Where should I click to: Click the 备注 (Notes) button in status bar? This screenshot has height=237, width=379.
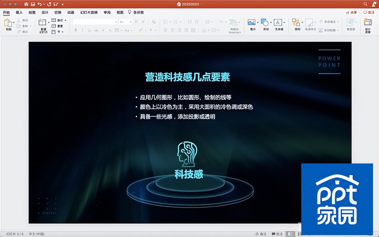[x=261, y=234]
